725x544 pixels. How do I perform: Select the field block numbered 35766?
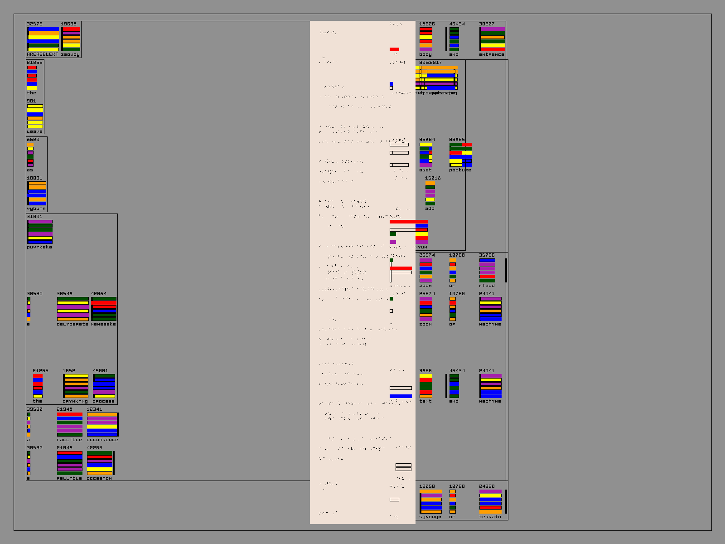coord(487,271)
